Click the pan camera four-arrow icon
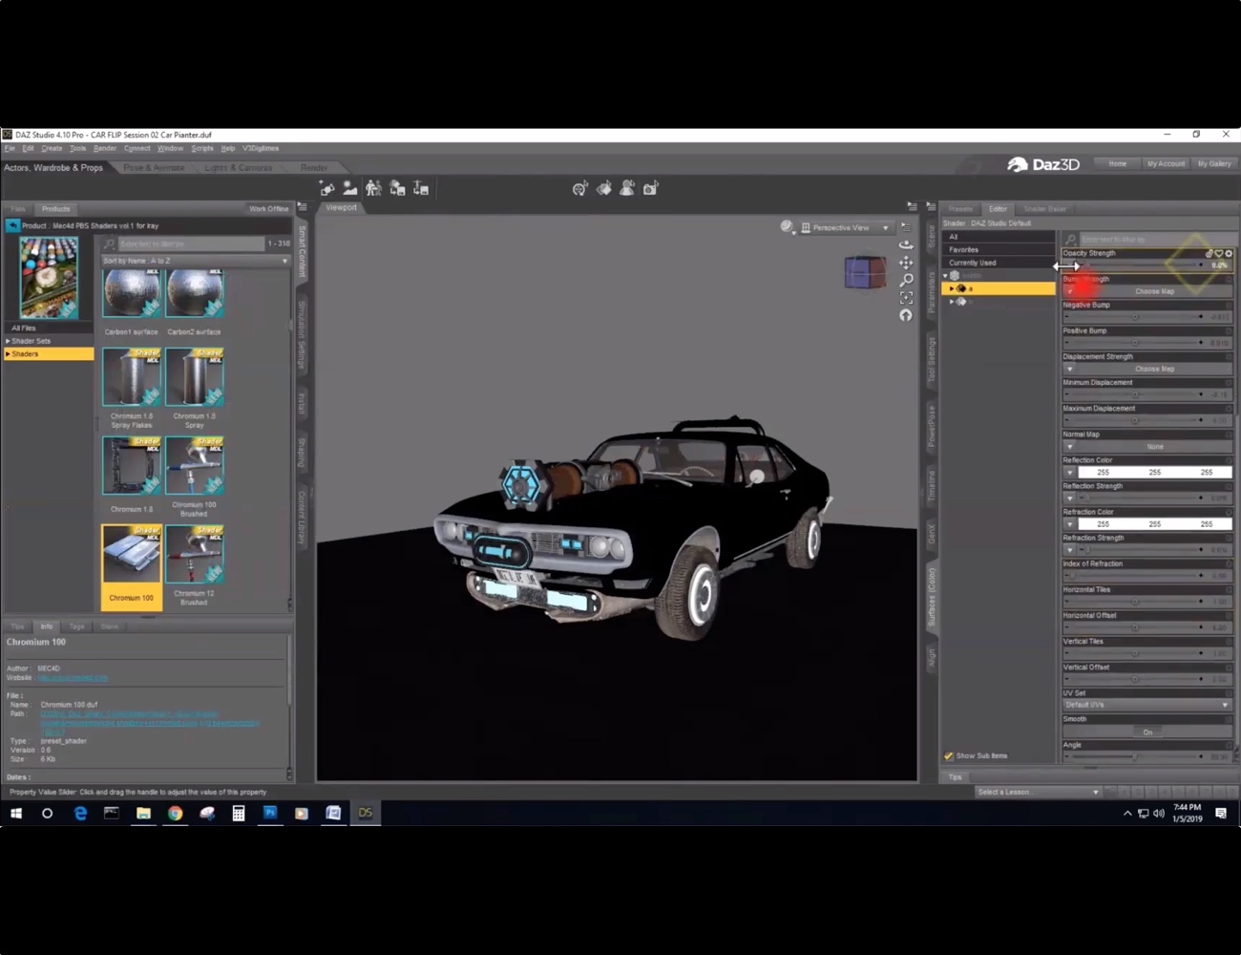The image size is (1241, 955). (905, 263)
